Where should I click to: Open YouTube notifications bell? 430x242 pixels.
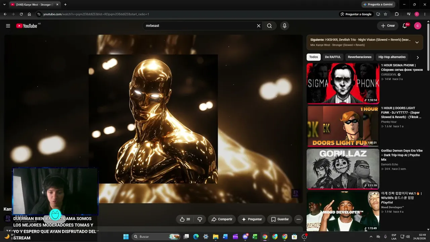coord(405,26)
